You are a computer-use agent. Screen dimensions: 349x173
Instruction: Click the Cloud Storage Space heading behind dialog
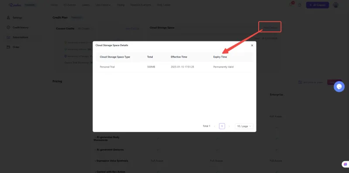(x=162, y=28)
